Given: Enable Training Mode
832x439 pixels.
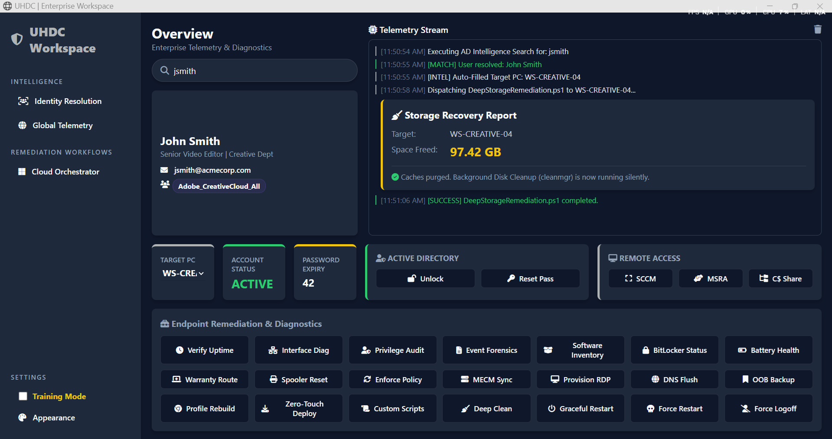Looking at the screenshot, I should 23,396.
